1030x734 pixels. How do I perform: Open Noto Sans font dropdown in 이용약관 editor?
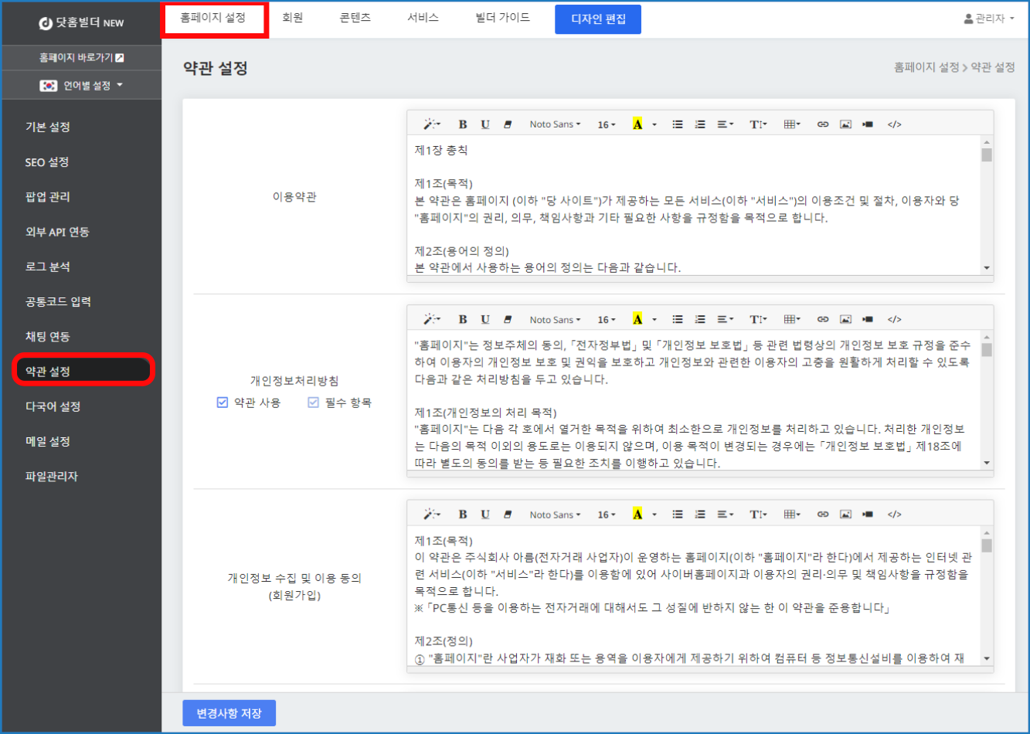point(555,124)
